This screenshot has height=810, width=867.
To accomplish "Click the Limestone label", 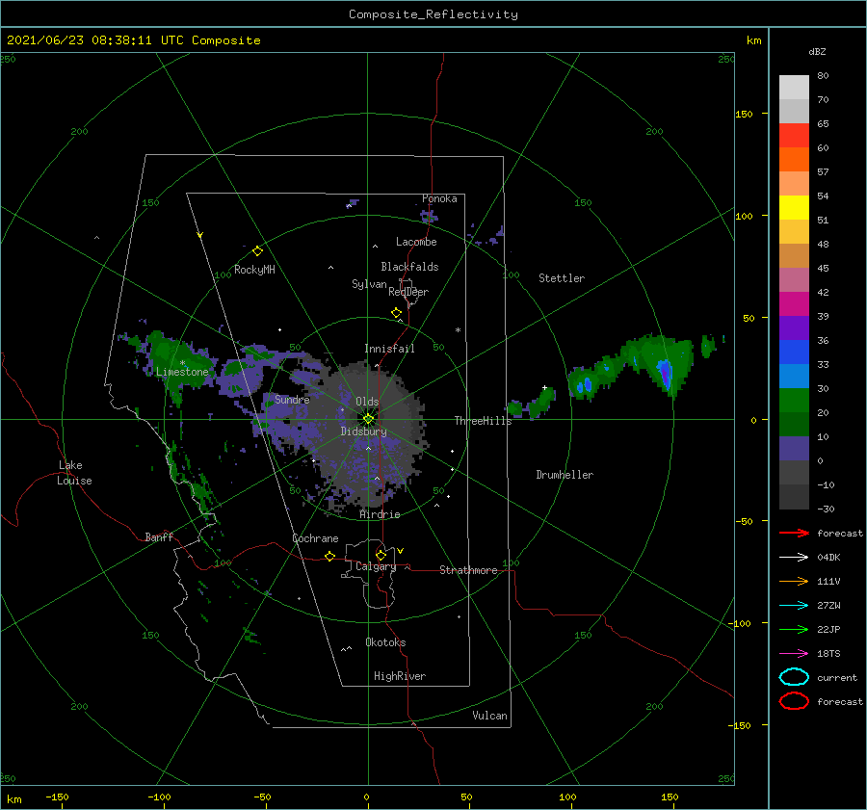I will [182, 372].
